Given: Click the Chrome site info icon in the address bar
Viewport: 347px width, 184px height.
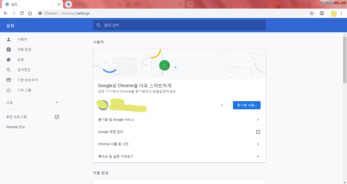Looking at the screenshot, I should [40, 13].
